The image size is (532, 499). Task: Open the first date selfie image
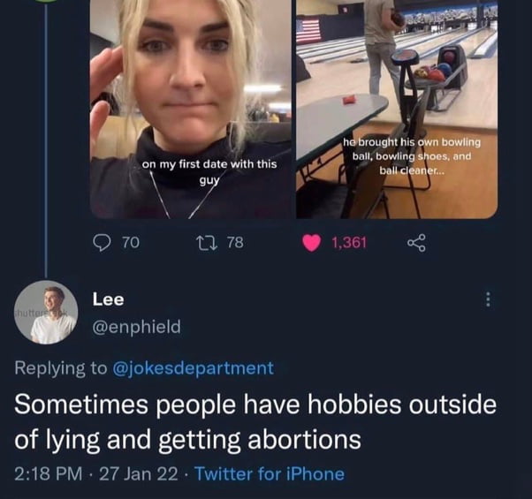click(191, 110)
